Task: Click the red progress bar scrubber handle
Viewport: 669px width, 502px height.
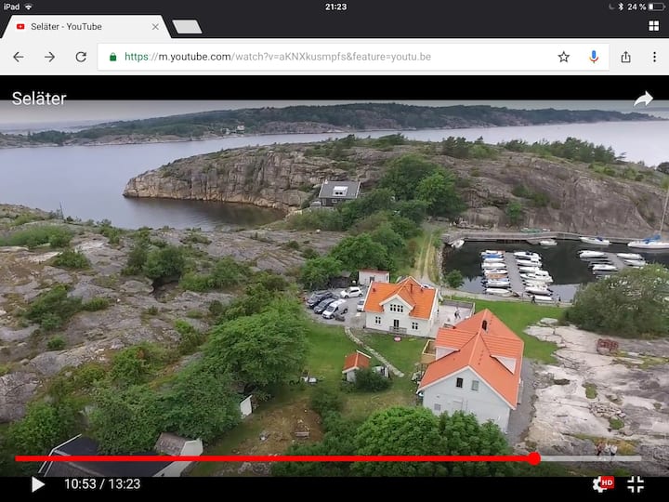Action: tap(533, 459)
